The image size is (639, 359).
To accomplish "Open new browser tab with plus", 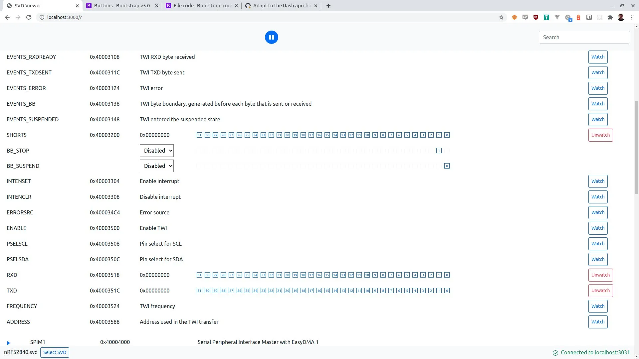I will coord(328,6).
